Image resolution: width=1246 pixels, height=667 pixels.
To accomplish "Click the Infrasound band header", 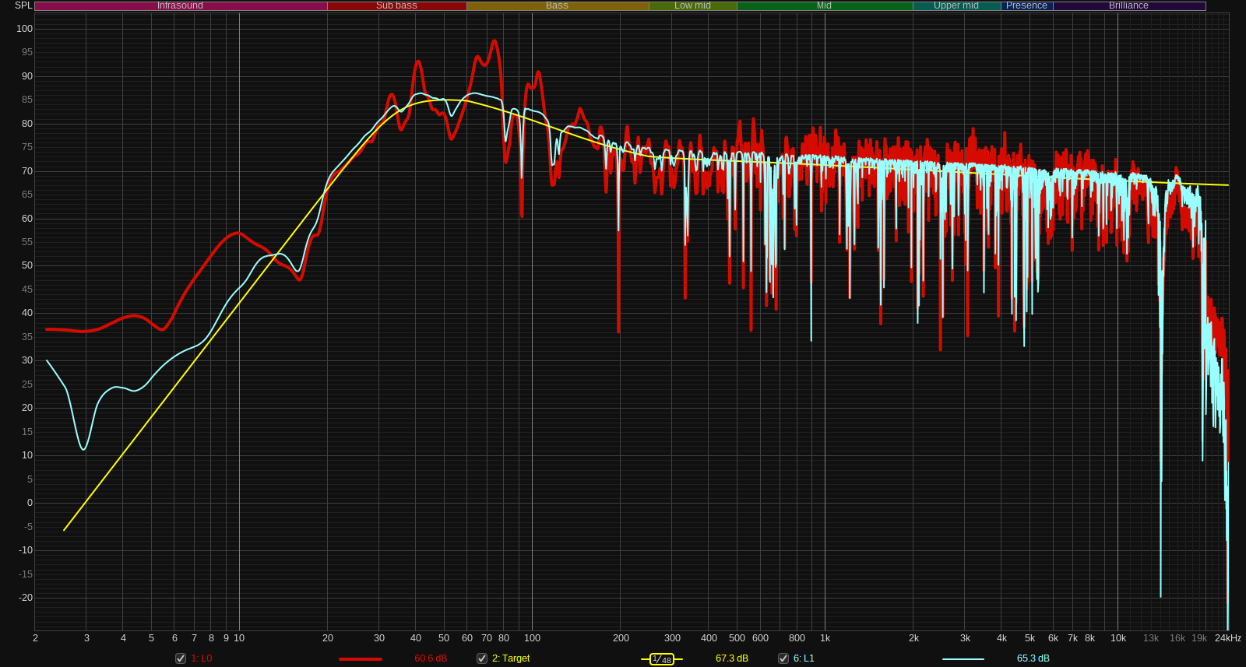I will [181, 5].
